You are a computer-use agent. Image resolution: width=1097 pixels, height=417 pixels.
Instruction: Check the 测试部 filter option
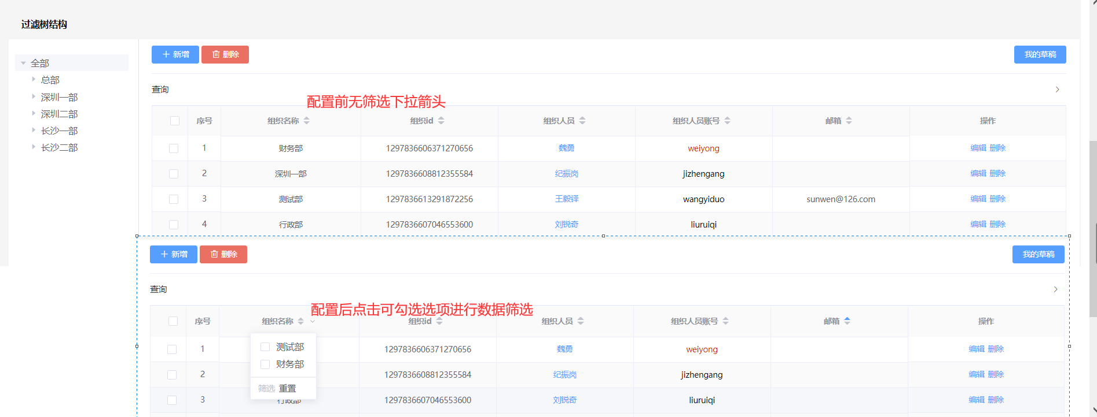pos(265,347)
